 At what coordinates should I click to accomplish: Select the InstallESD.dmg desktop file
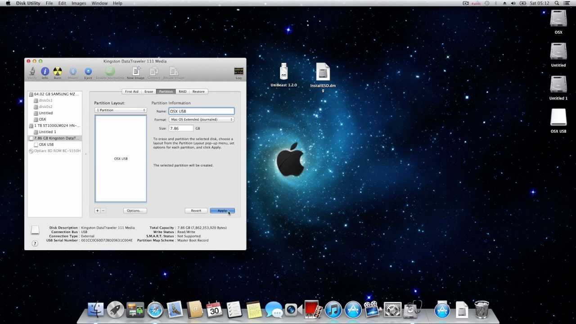pyautogui.click(x=323, y=77)
